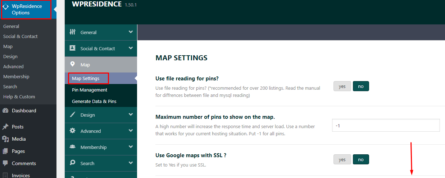Expand the Design panel chevron
445x178 pixels.
[130, 114]
